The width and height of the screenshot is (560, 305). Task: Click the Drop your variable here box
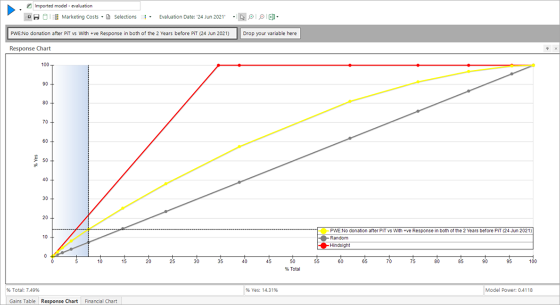point(270,33)
